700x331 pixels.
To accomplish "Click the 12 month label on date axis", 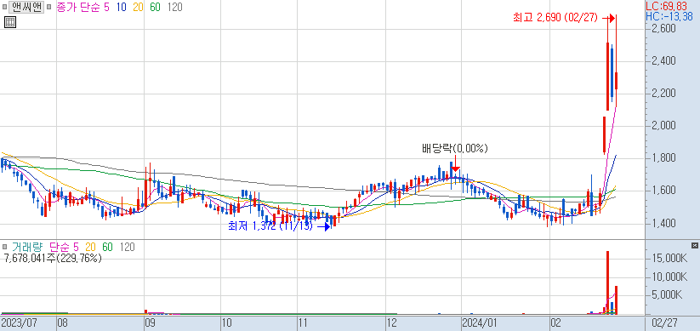I will coord(392,322).
